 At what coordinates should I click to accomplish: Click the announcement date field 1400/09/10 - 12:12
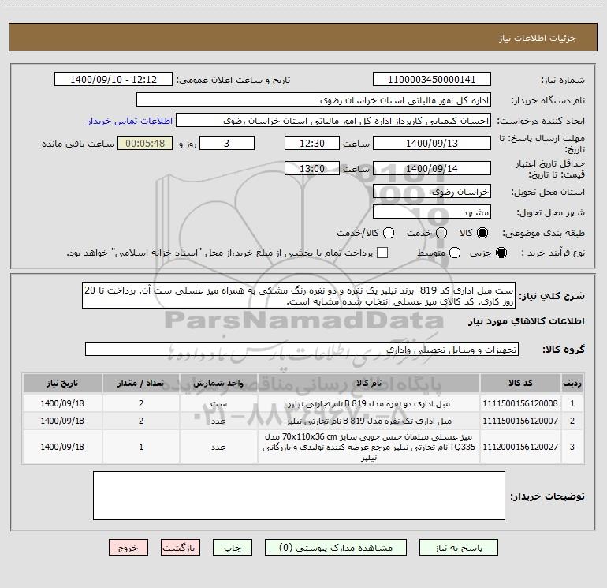click(114, 80)
